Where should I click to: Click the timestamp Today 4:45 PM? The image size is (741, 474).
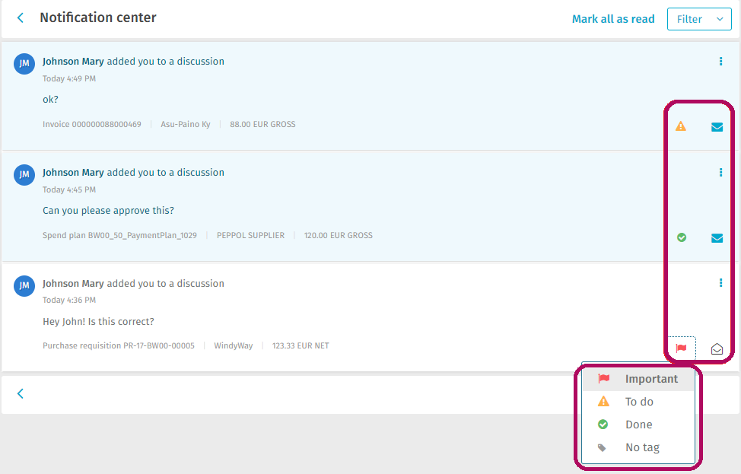click(69, 189)
